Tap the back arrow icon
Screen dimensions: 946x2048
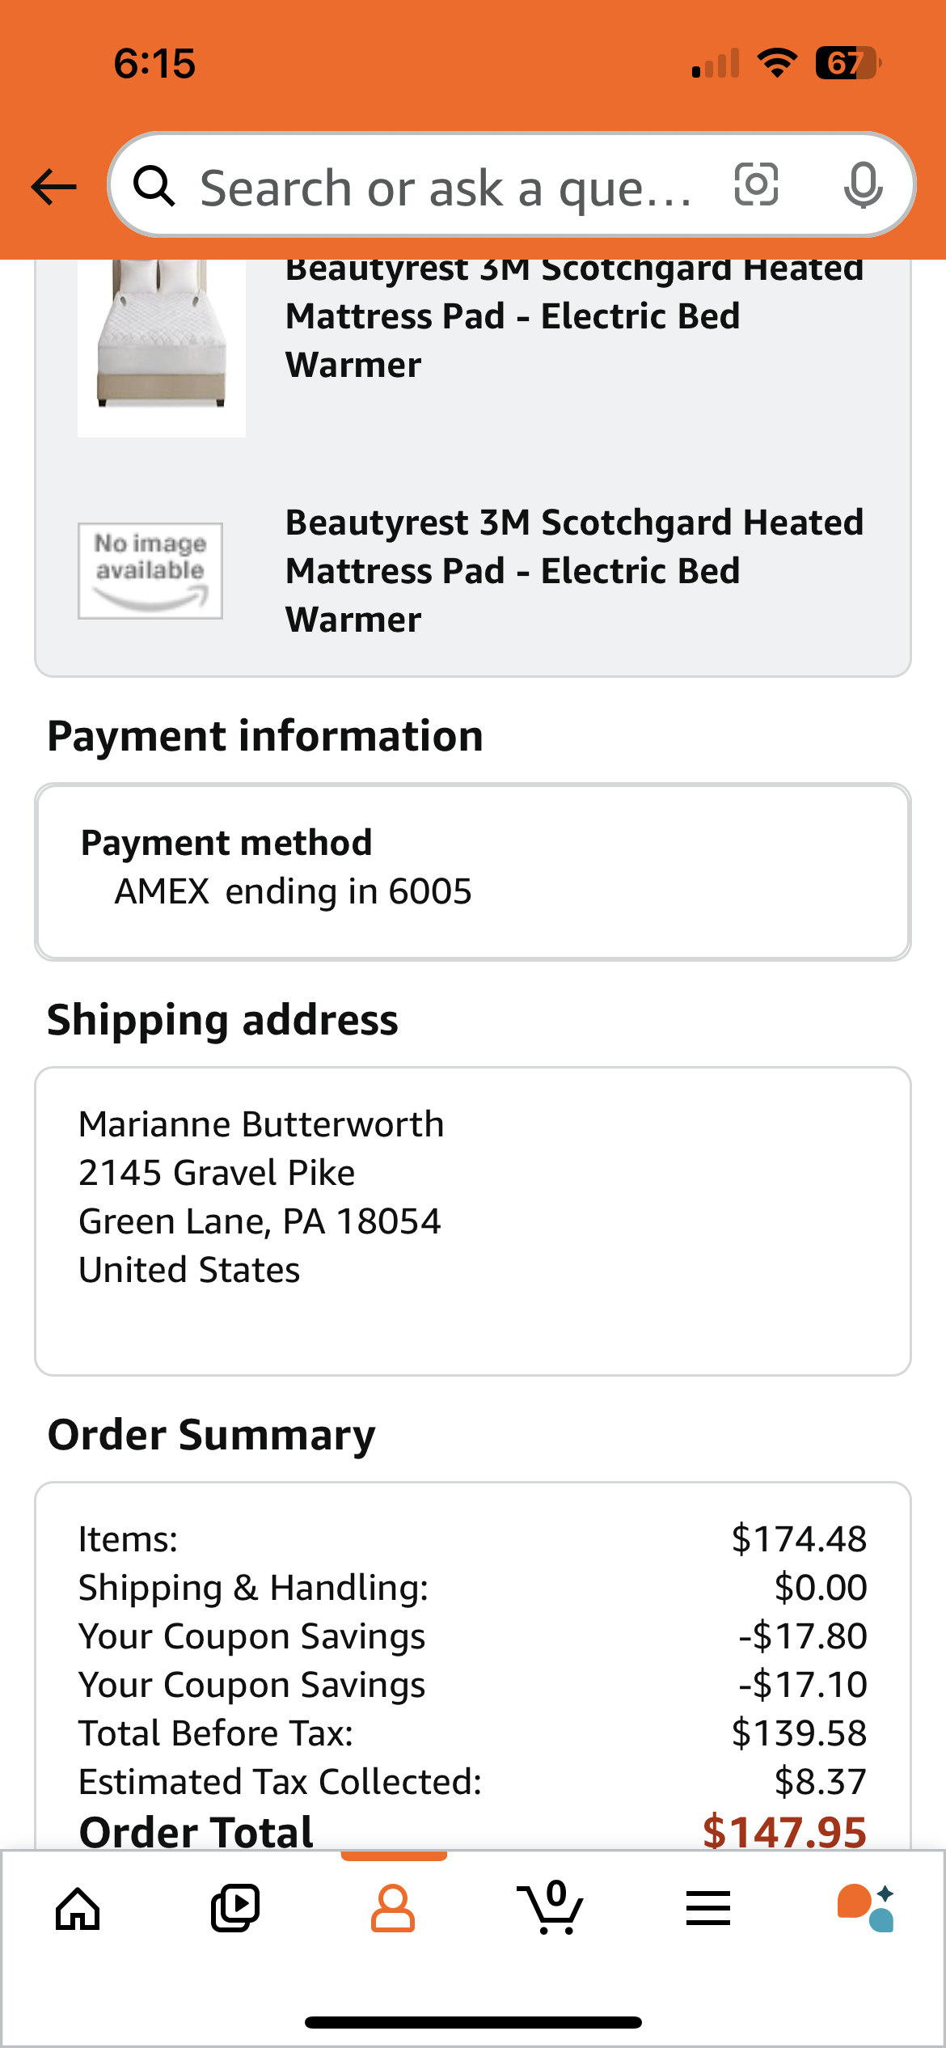click(x=53, y=187)
